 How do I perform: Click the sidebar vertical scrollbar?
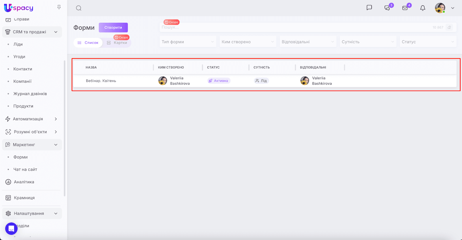click(65, 128)
